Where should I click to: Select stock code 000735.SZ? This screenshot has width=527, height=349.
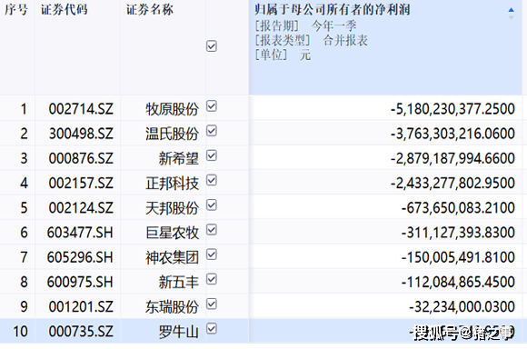coord(81,332)
